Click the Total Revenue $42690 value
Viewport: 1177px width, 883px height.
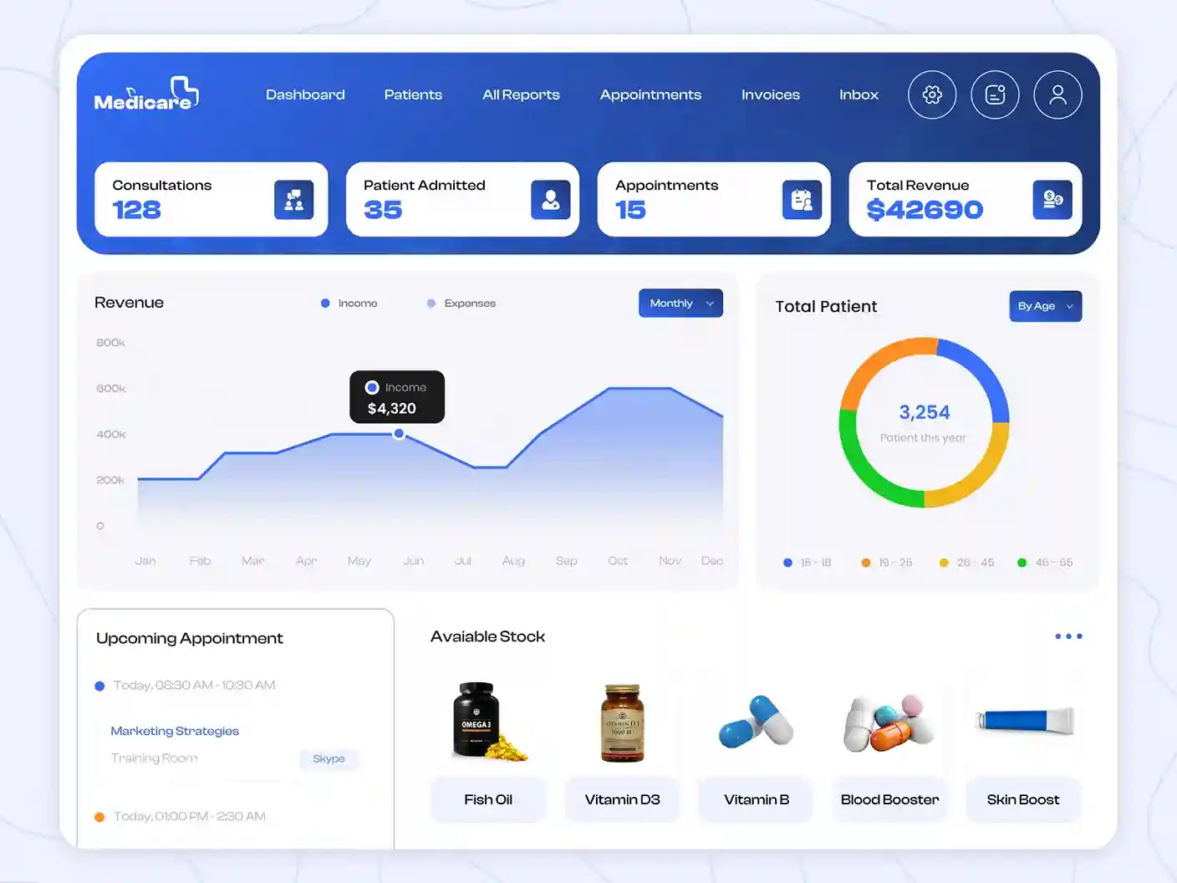925,210
